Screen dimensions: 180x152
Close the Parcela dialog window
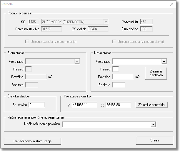pos(172,4)
